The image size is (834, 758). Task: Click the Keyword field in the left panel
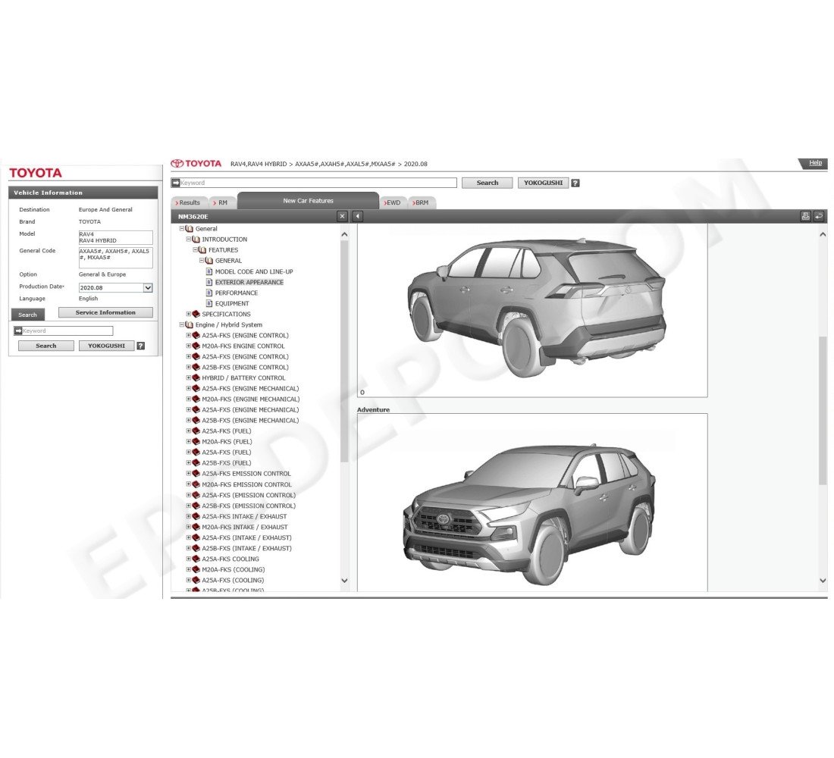[x=63, y=330]
